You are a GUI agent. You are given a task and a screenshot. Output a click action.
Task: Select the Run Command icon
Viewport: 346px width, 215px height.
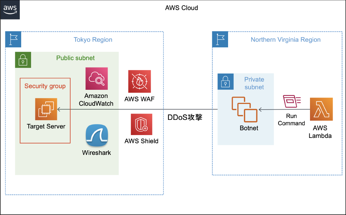[x=292, y=101]
